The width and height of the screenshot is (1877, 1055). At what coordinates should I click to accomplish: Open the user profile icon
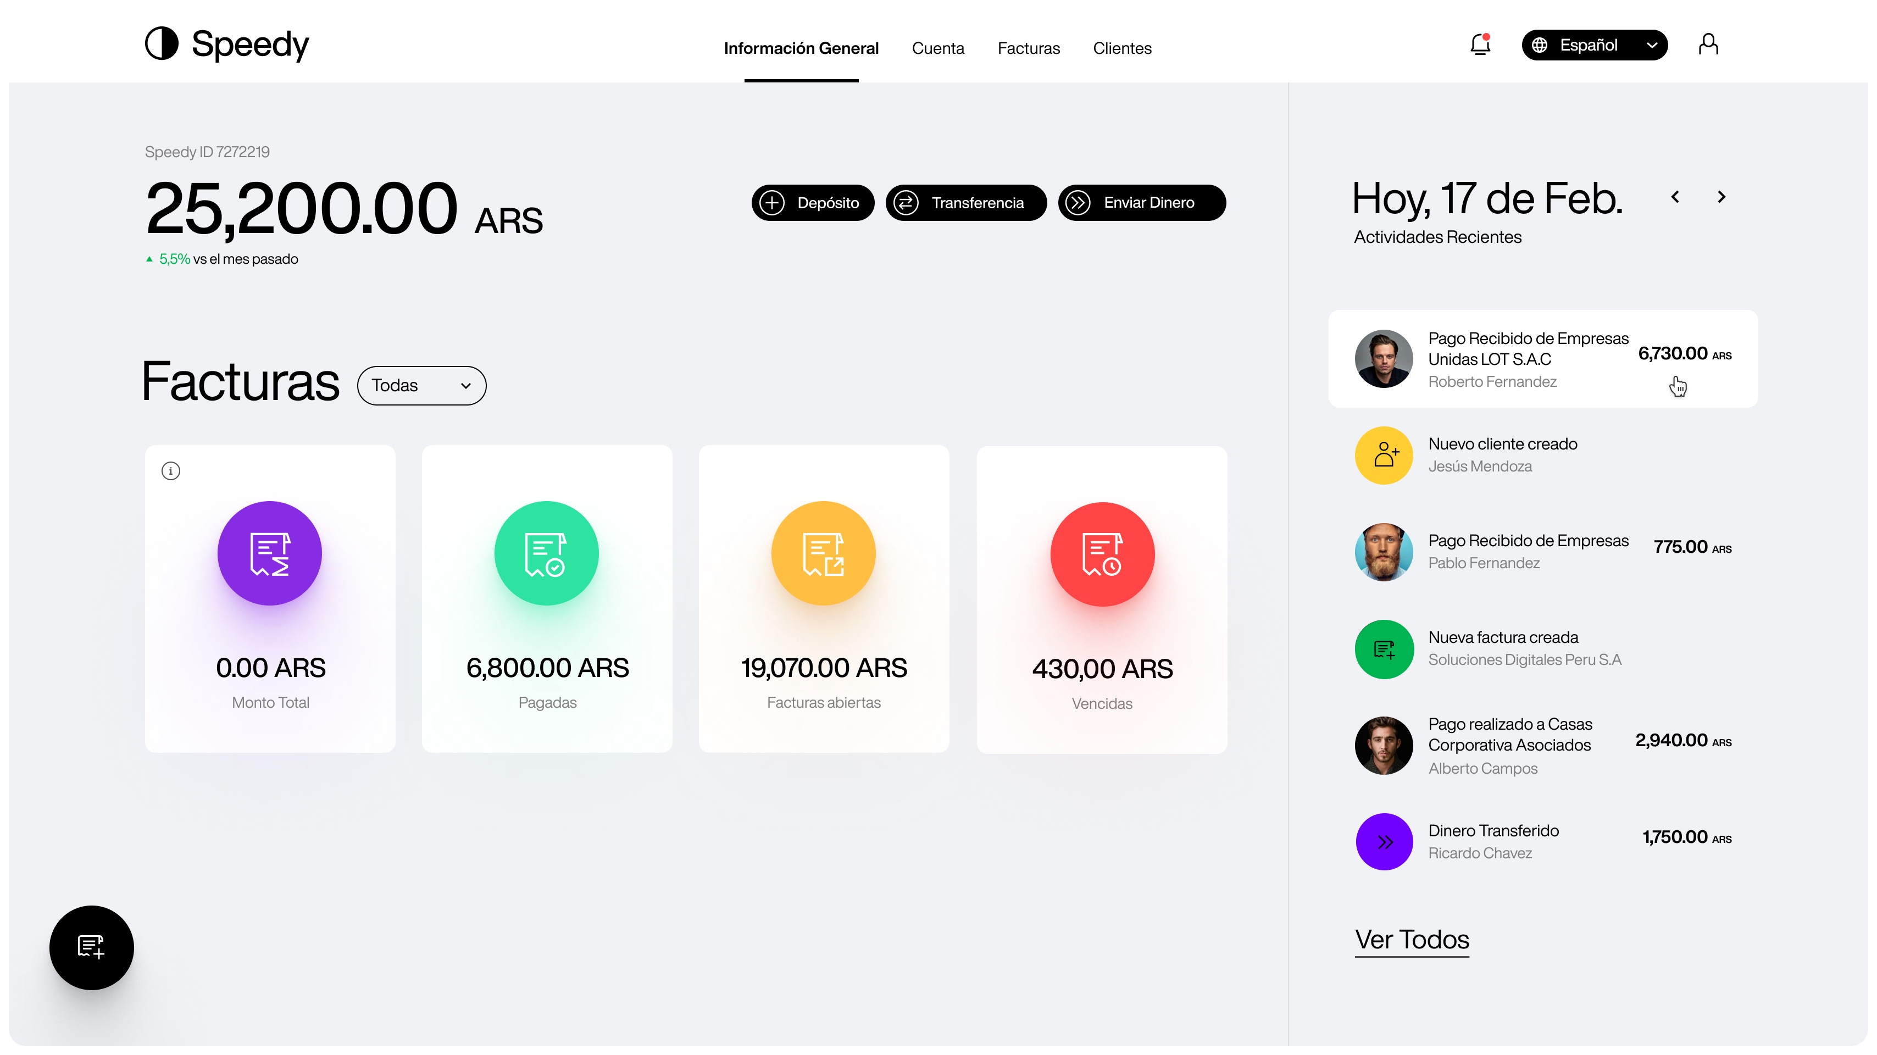pos(1708,45)
